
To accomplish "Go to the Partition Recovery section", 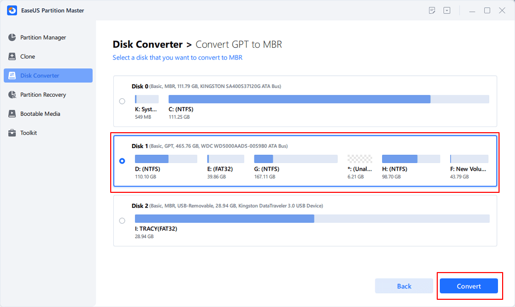I will 43,95.
